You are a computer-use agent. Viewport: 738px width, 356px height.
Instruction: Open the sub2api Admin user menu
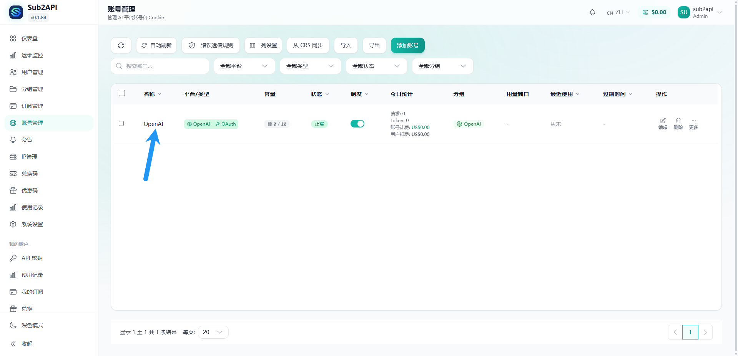[700, 12]
